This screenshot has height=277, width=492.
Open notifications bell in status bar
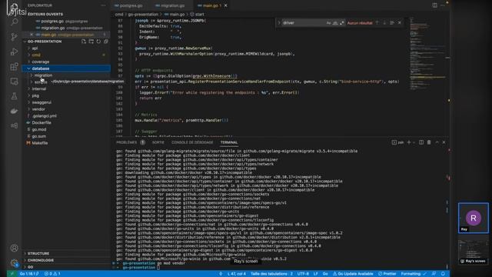pyautogui.click(x=443, y=274)
